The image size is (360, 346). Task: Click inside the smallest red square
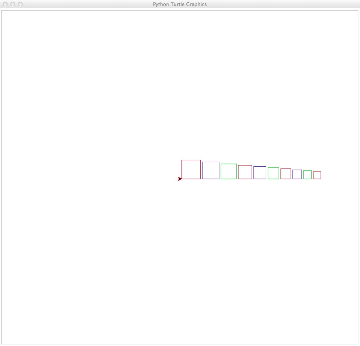click(x=317, y=175)
